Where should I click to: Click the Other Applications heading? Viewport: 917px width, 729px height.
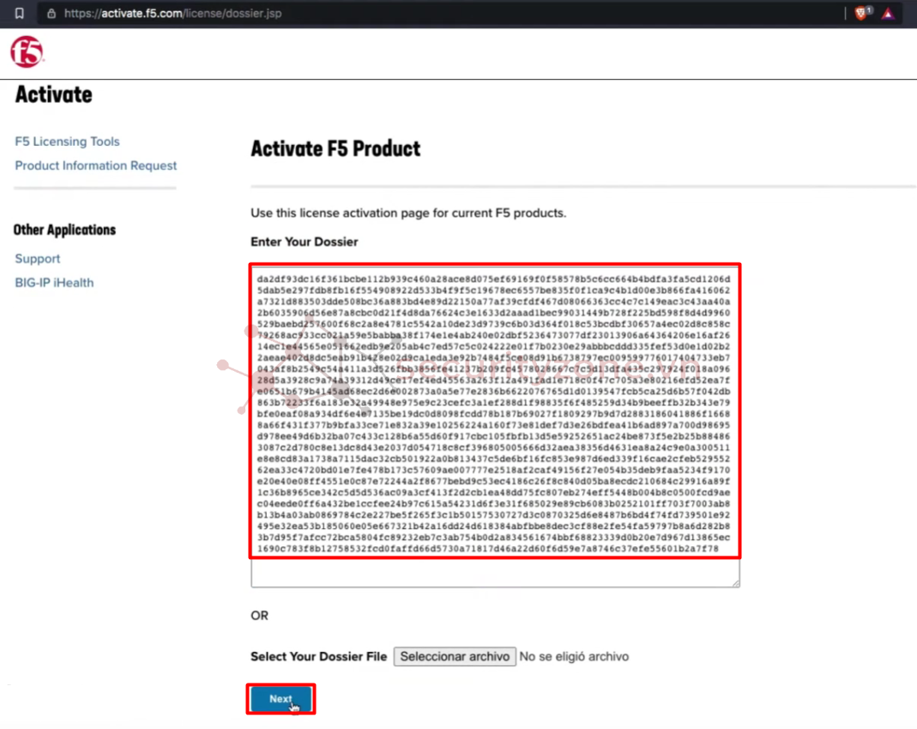[x=65, y=229]
